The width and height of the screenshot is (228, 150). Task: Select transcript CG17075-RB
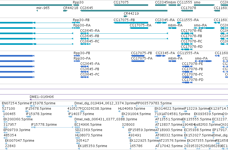point(124,20)
